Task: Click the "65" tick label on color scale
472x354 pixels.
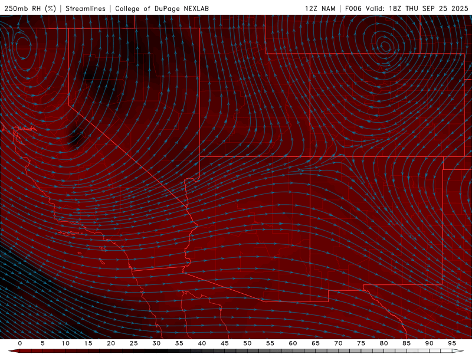Action: 316,343
